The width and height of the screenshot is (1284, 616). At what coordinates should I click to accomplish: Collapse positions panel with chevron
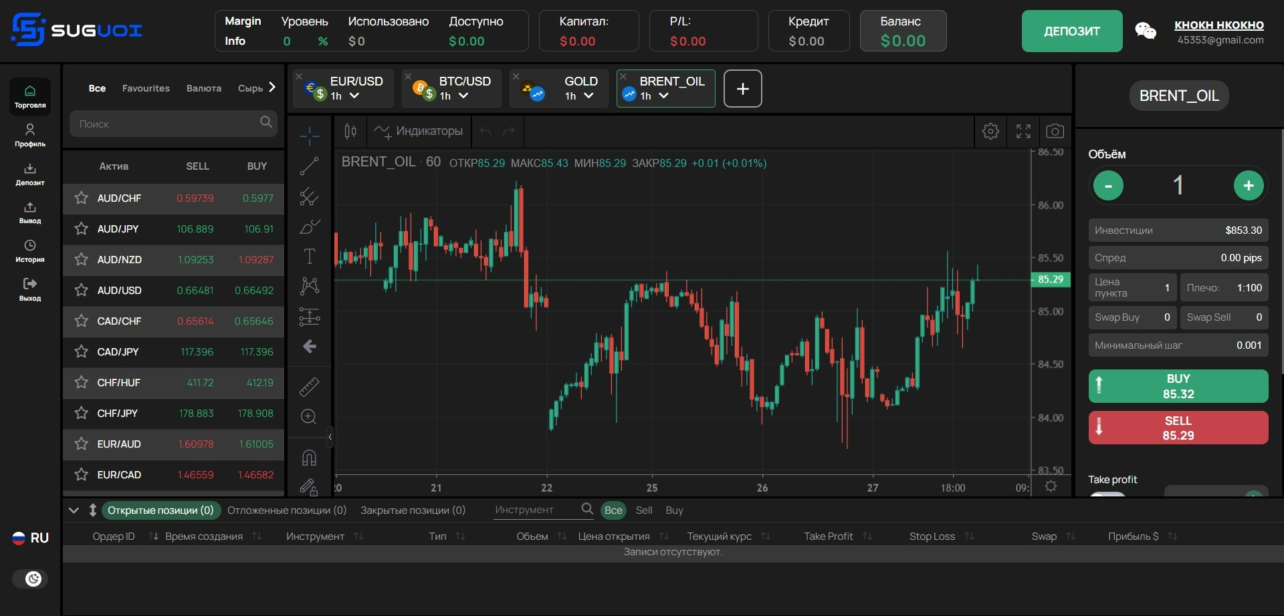[74, 510]
